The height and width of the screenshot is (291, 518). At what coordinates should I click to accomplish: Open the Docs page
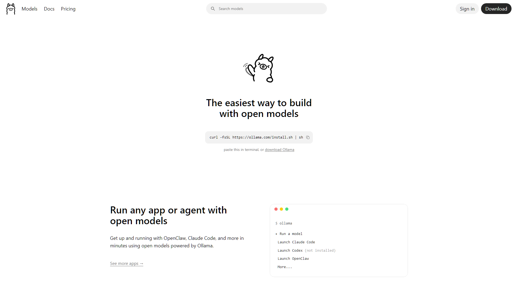pyautogui.click(x=49, y=9)
